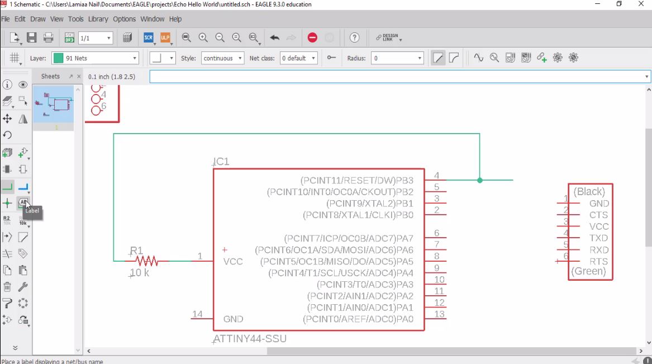Click the Save schematic disk icon
Screen dimensions: 652x364
coord(32,37)
